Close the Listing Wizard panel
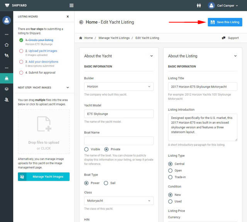247x222 pixels. pos(68,17)
